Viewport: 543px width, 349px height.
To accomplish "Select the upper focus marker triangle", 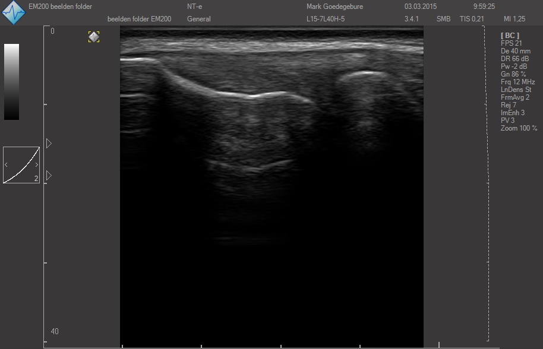I will point(49,144).
